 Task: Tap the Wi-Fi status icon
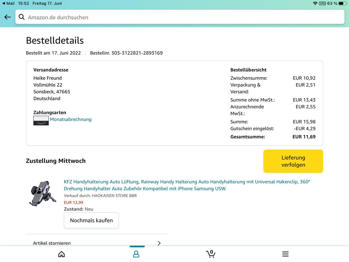click(x=315, y=3)
